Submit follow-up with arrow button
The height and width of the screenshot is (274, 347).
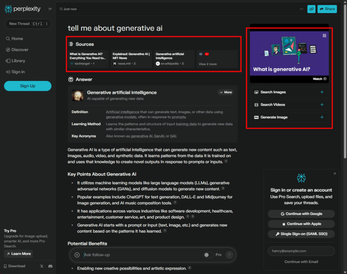click(229, 255)
